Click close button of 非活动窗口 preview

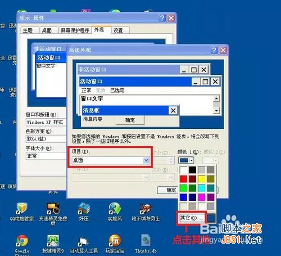[204, 70]
